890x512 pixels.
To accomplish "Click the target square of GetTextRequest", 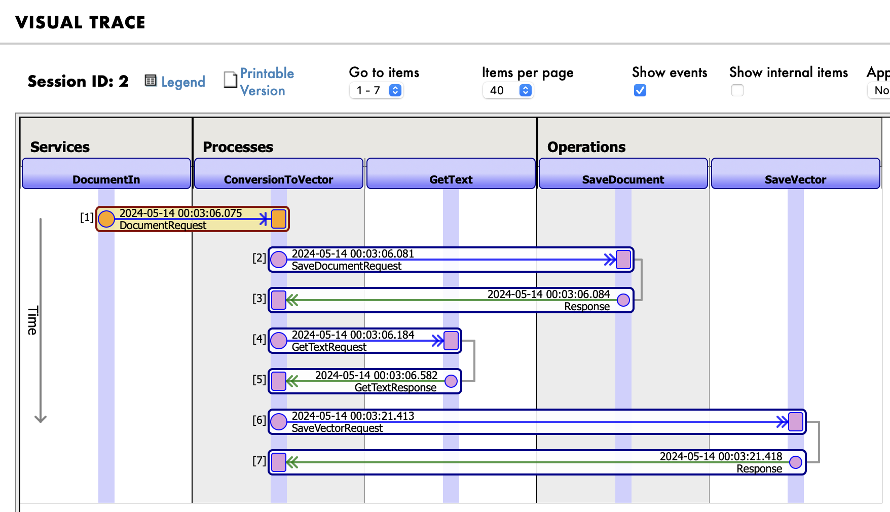I will point(451,341).
